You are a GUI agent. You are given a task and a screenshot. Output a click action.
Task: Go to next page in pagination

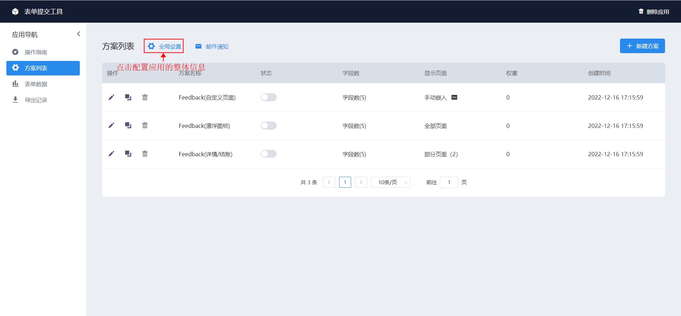(361, 182)
